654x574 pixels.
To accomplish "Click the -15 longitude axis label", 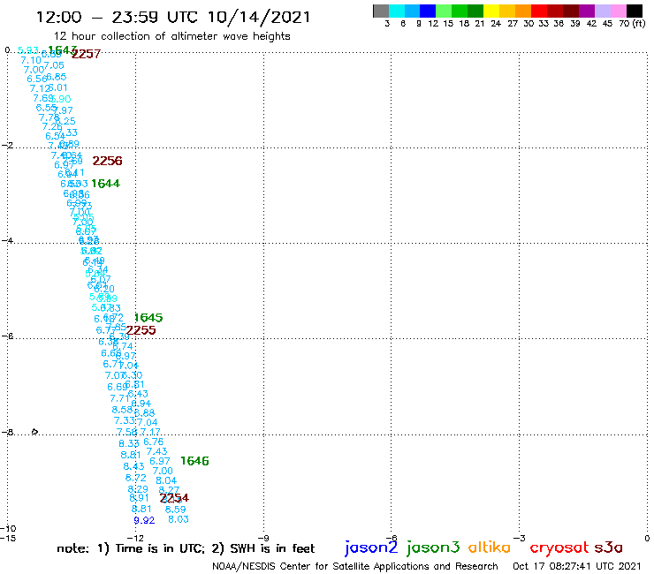I will point(8,538).
